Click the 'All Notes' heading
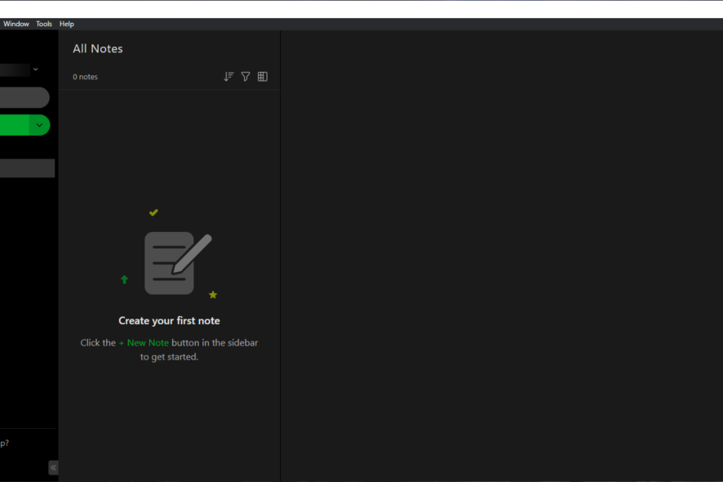The image size is (723, 482). click(98, 48)
